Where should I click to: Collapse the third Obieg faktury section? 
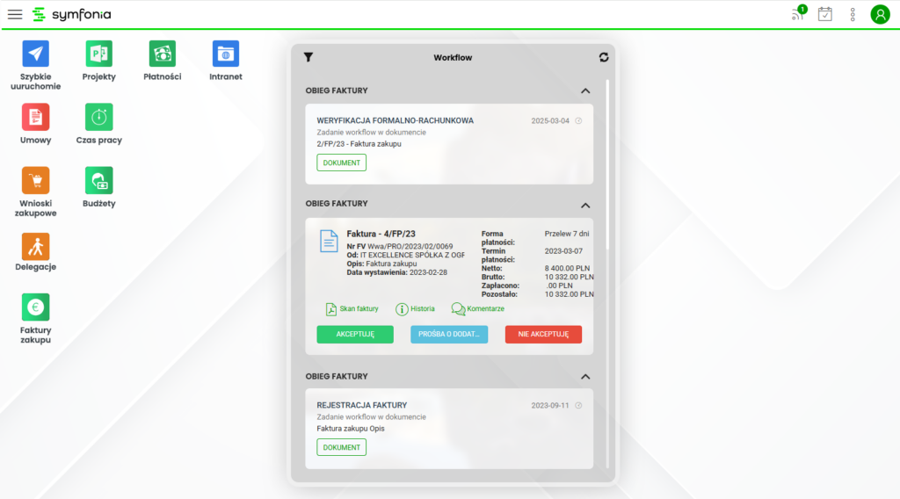585,376
